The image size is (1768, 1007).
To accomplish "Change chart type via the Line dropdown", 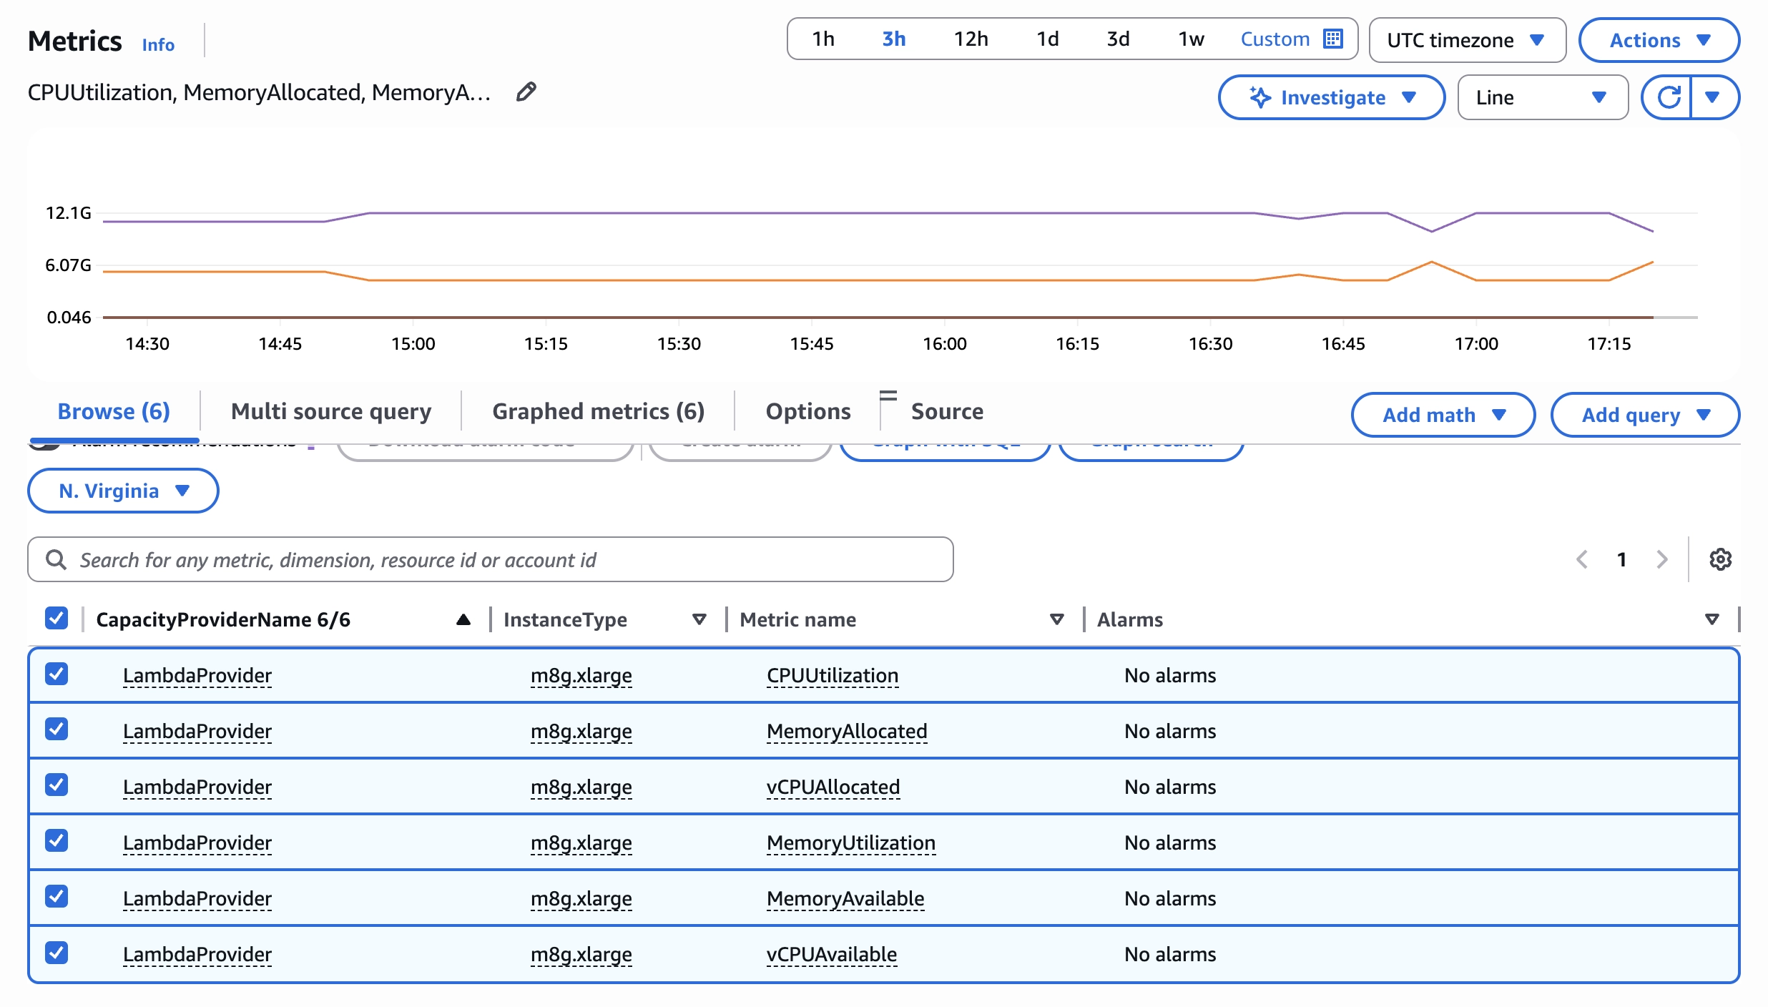I will click(x=1542, y=97).
